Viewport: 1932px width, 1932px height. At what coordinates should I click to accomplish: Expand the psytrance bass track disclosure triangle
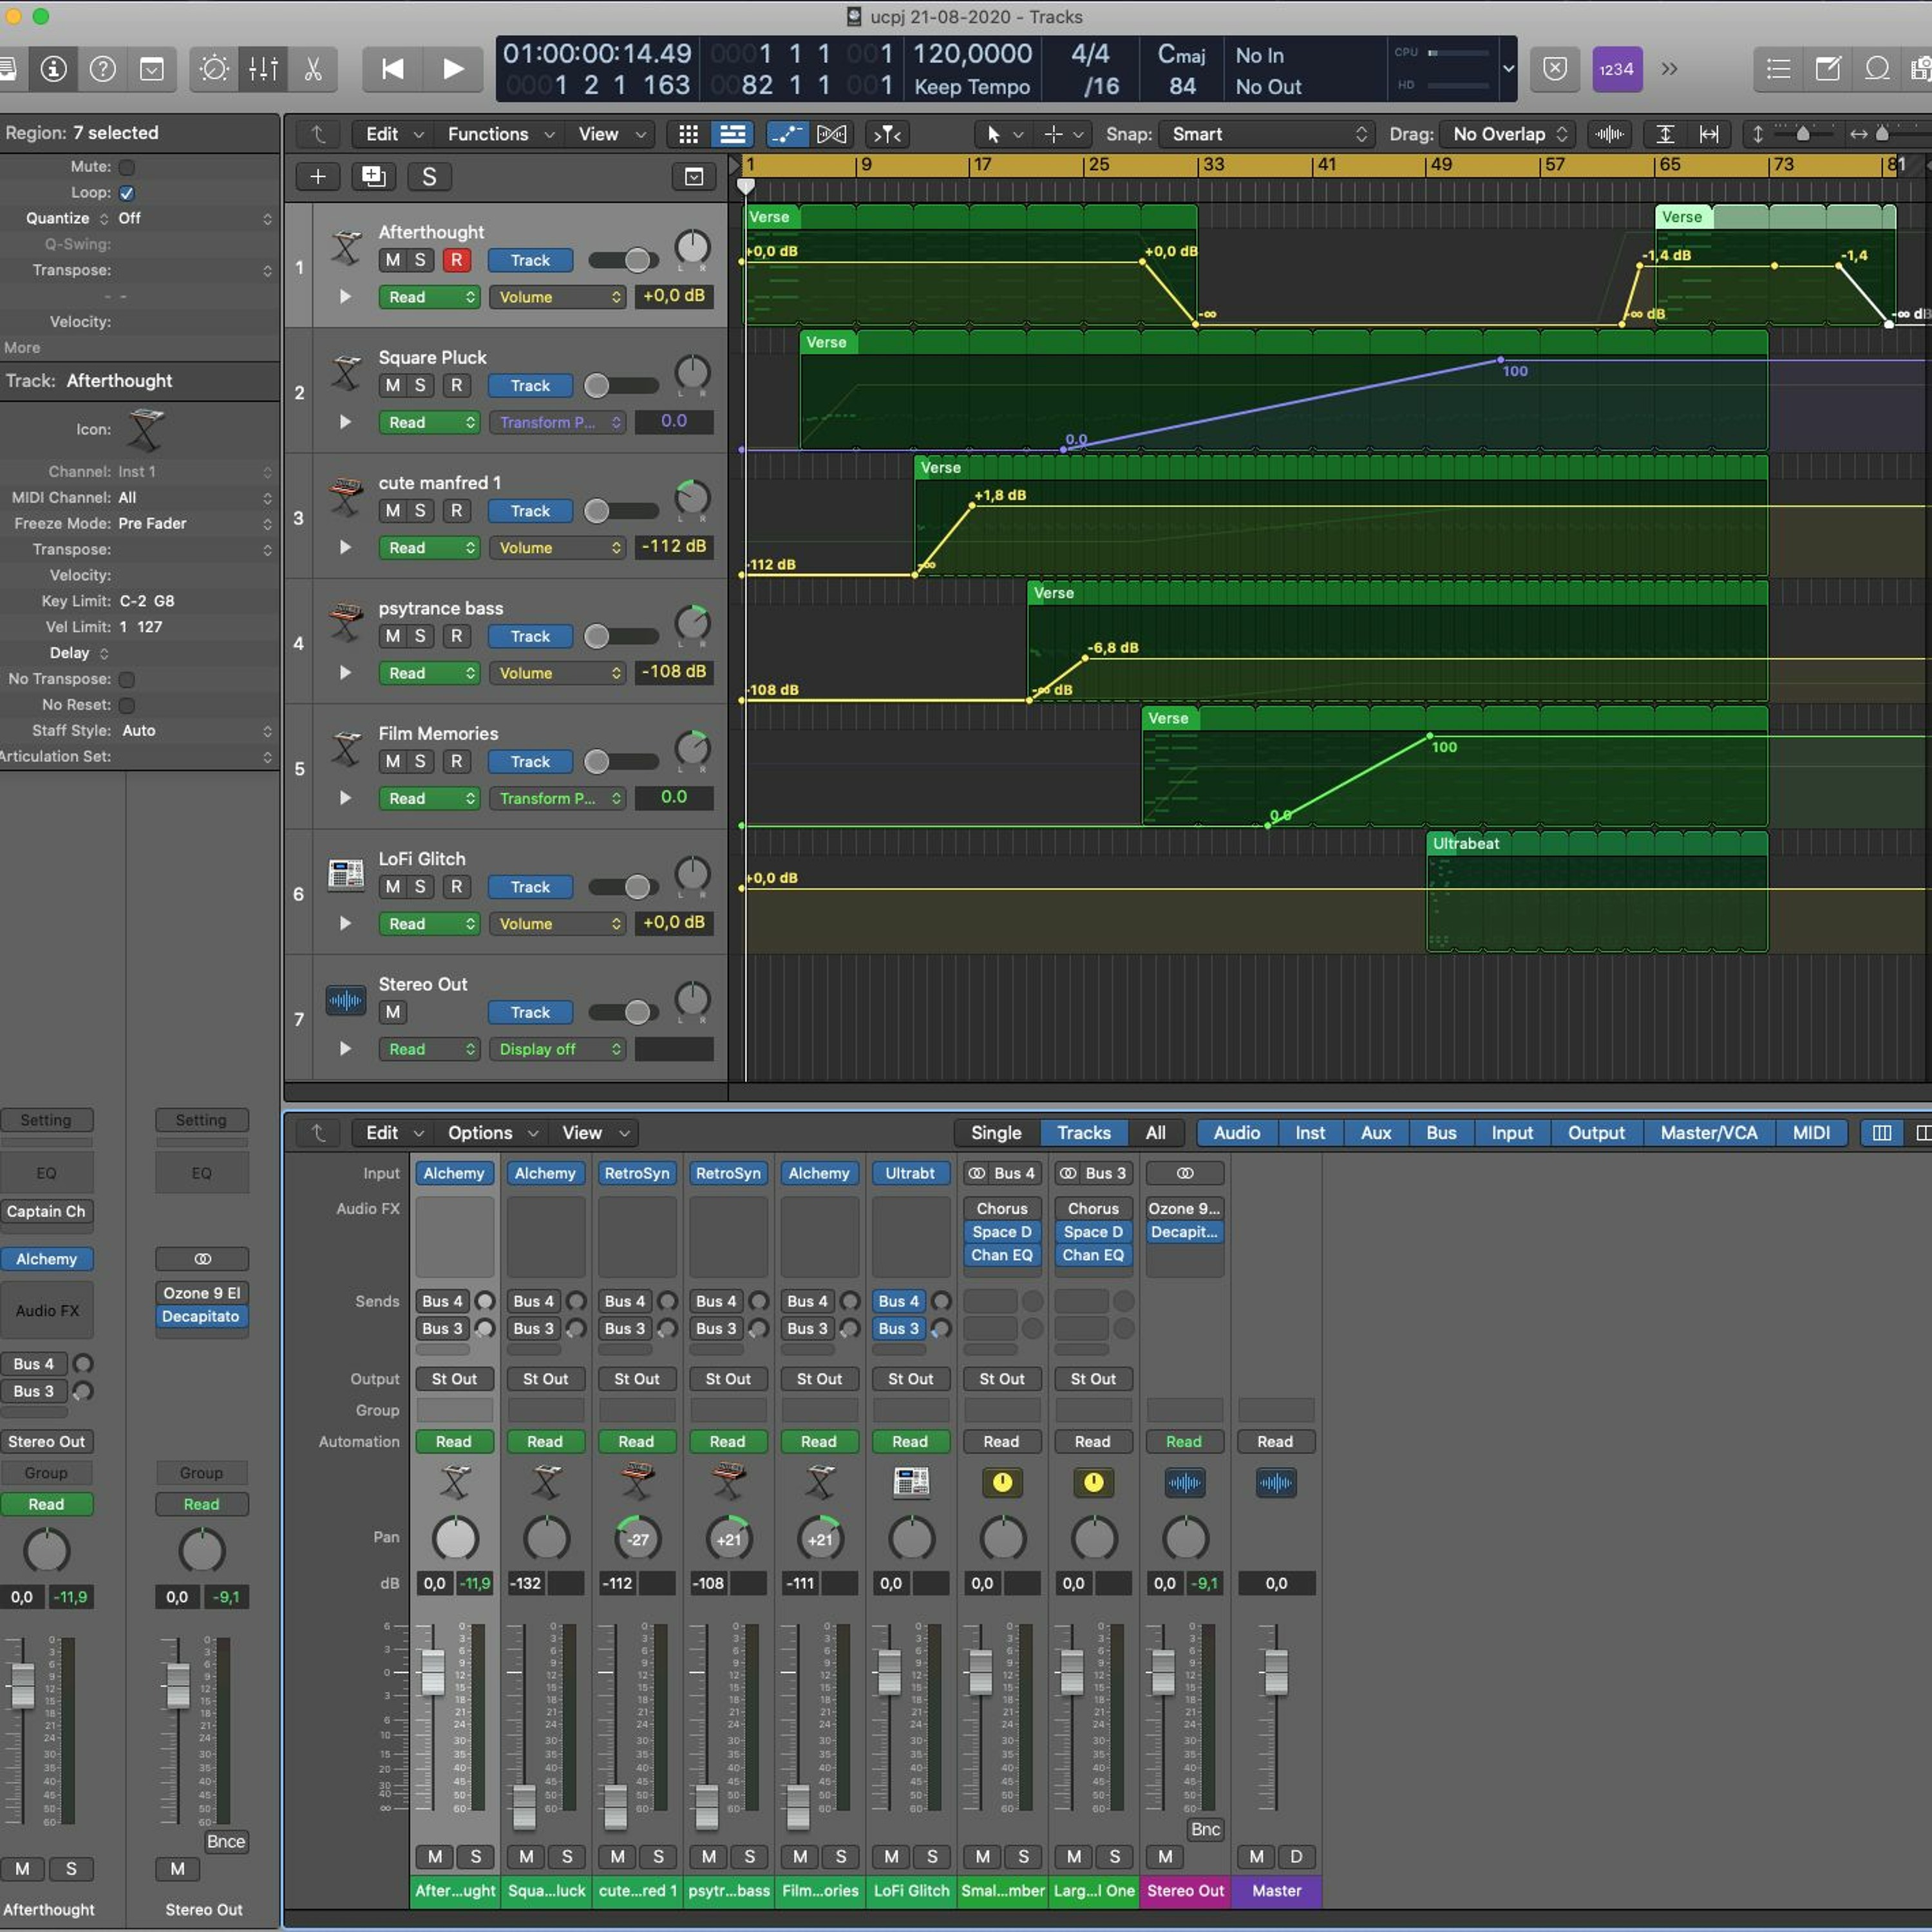345,673
